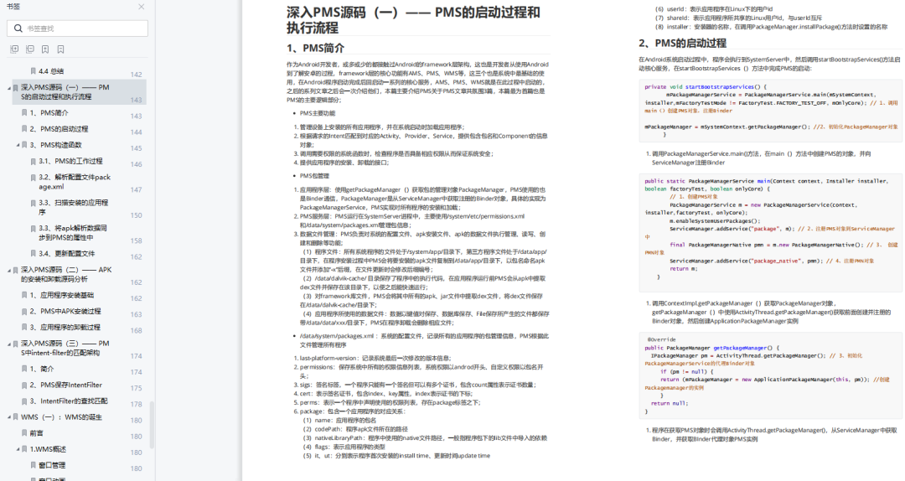Focus the 书签查找 bookmark search field

pyautogui.click(x=77, y=28)
